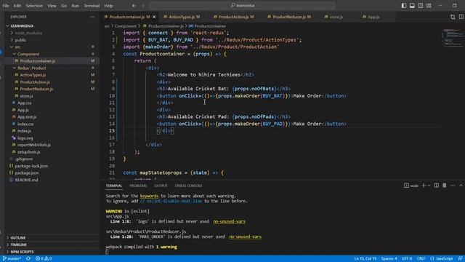Switch to the PROBLEMS panel tab
Image resolution: width=465 pixels, height=262 pixels.
(x=138, y=186)
